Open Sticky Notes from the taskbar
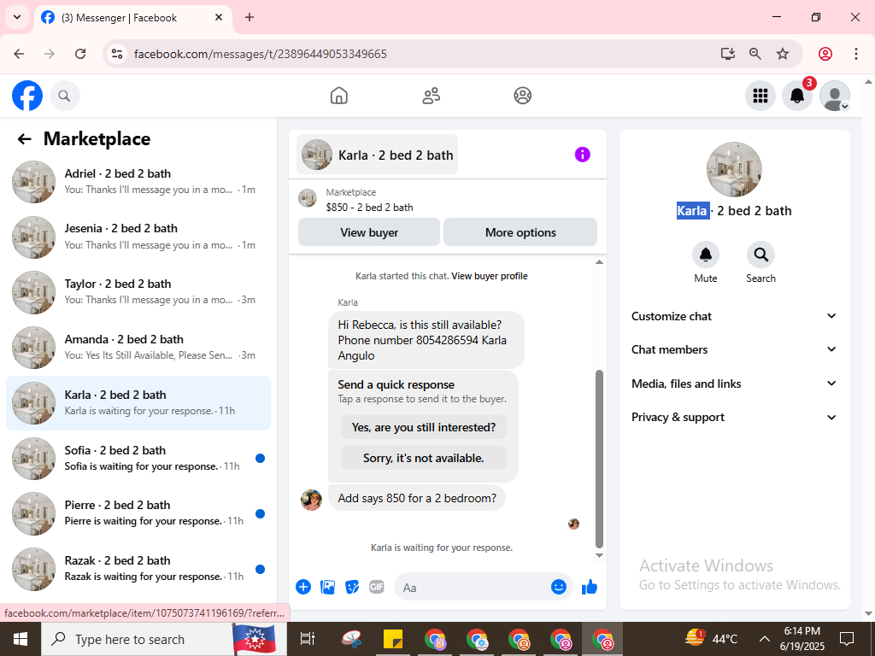 pos(393,639)
